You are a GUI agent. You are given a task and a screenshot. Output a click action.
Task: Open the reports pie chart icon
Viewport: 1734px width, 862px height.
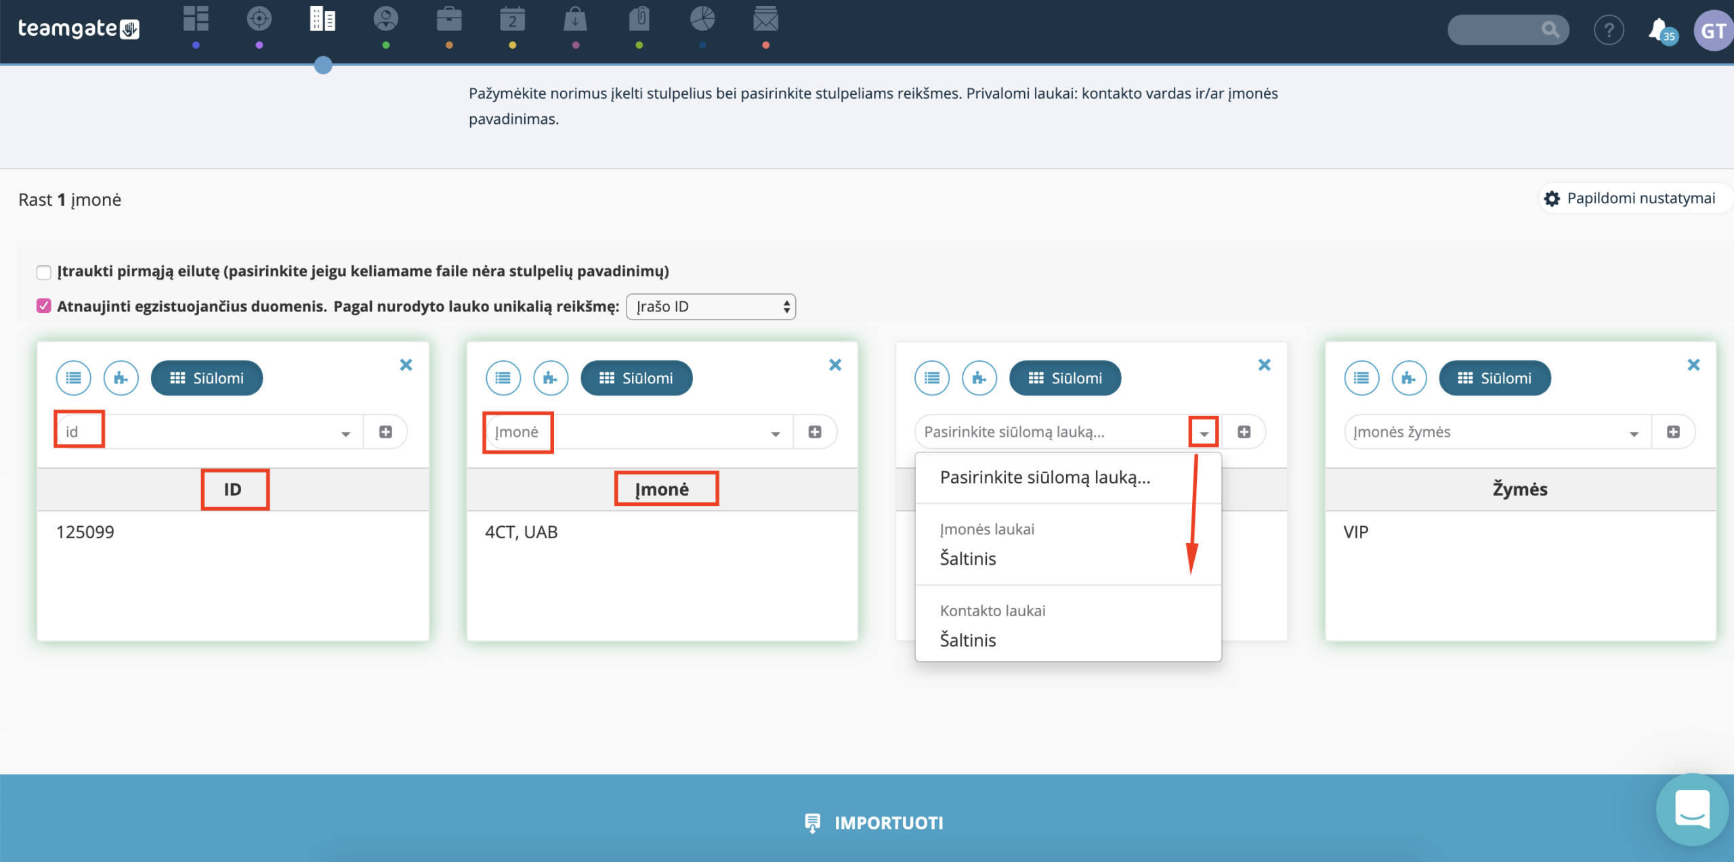(702, 19)
